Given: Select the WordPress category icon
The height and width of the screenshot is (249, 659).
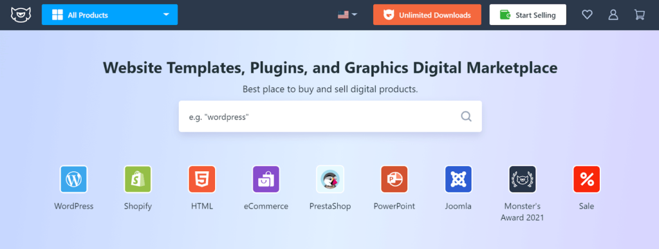Looking at the screenshot, I should pos(73,180).
